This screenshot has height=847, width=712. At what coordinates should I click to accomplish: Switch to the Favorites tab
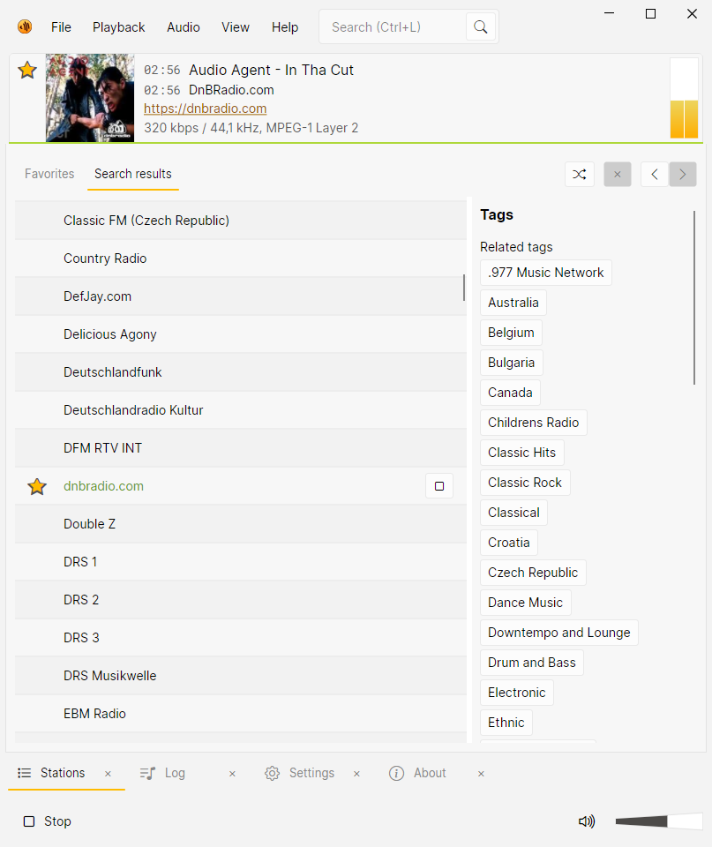click(49, 174)
